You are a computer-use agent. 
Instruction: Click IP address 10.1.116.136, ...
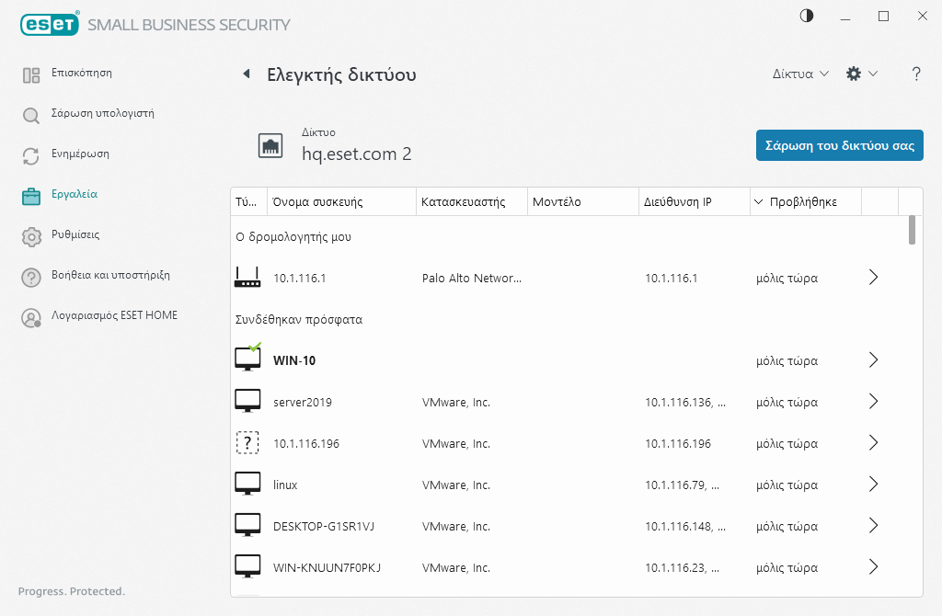685,403
